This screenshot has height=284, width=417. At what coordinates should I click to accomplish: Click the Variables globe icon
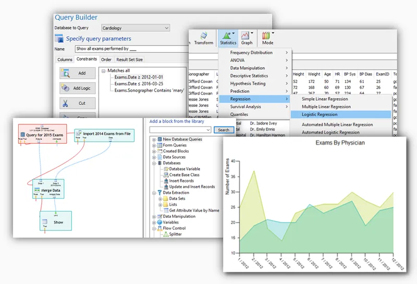[x=160, y=223]
